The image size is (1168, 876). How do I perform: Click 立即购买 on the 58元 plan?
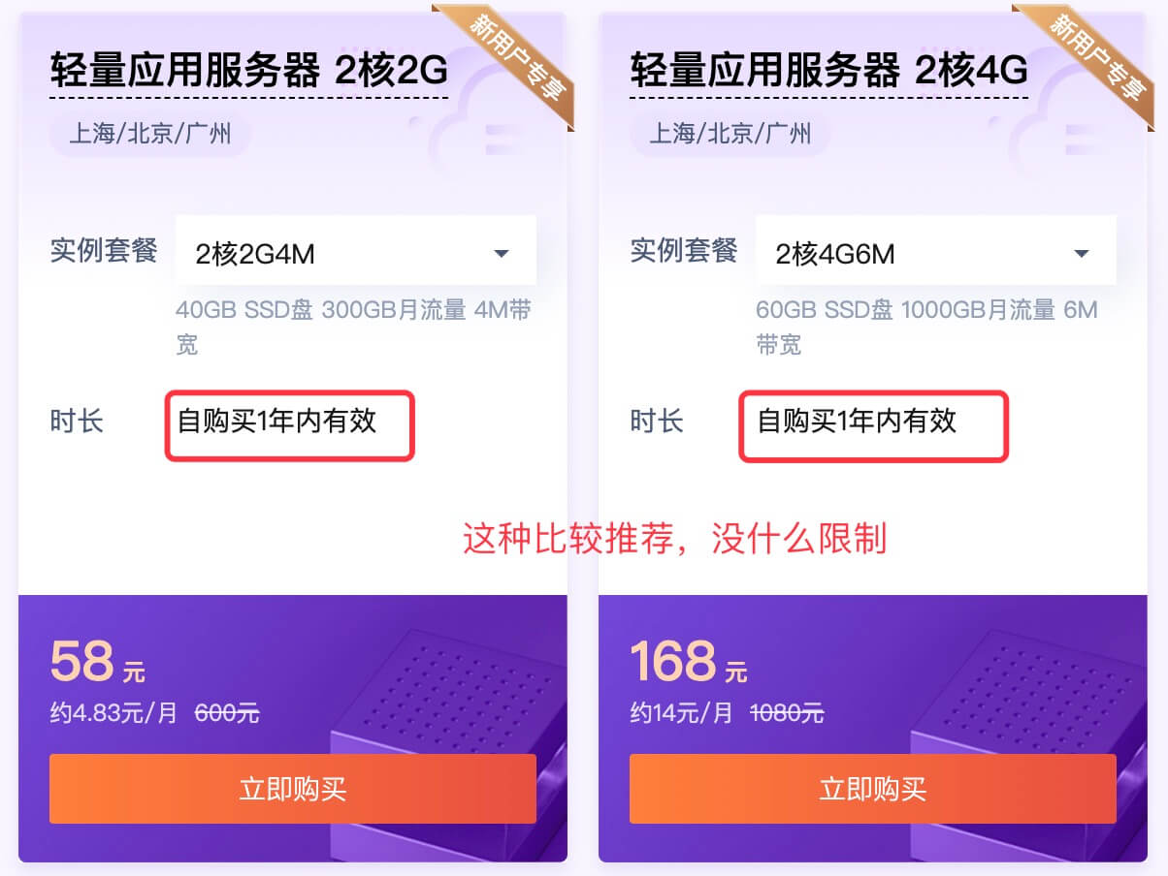pos(293,789)
